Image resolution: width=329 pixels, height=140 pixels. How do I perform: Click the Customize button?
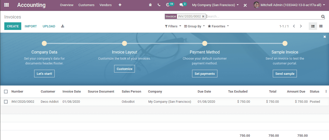pyautogui.click(x=125, y=69)
